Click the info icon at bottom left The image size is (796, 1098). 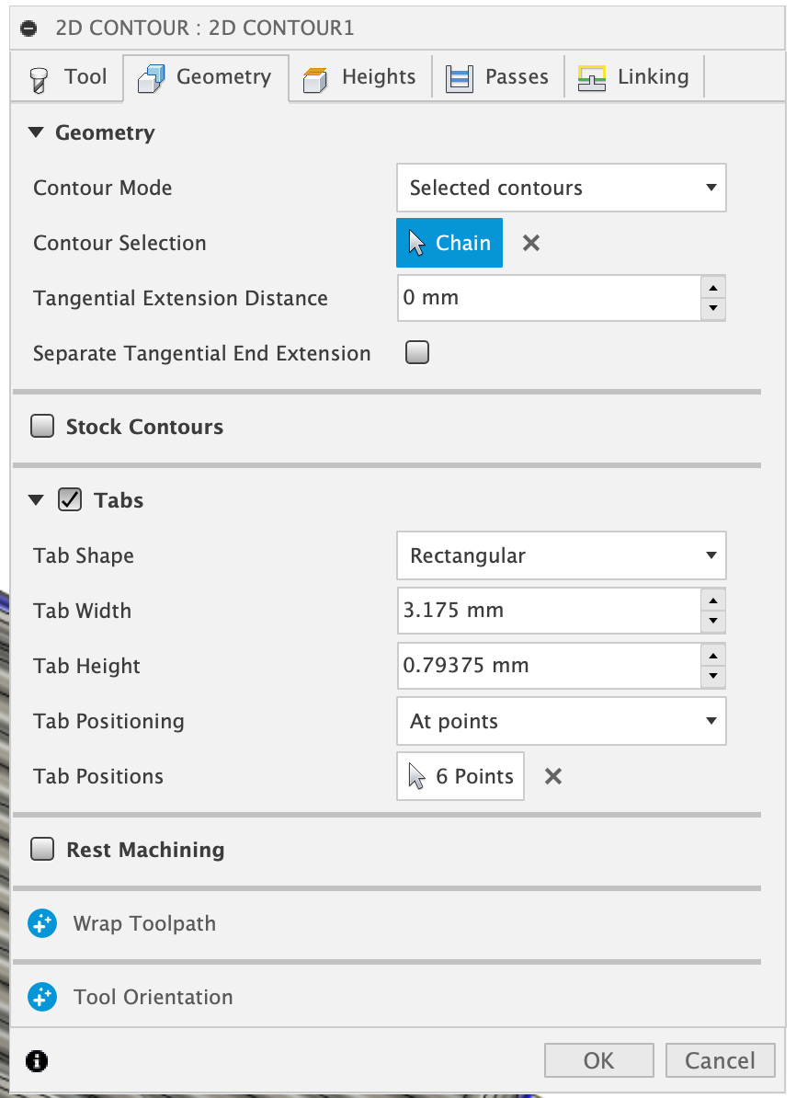click(37, 1060)
